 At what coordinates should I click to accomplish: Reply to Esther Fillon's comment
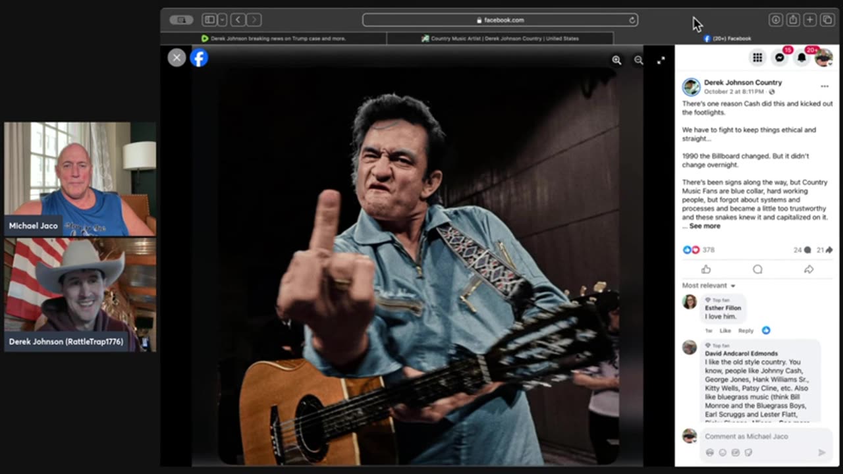point(746,330)
